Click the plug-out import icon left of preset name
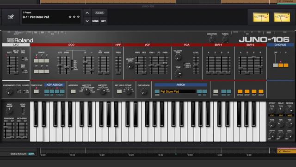This screenshot has width=296, height=167. 11,17
